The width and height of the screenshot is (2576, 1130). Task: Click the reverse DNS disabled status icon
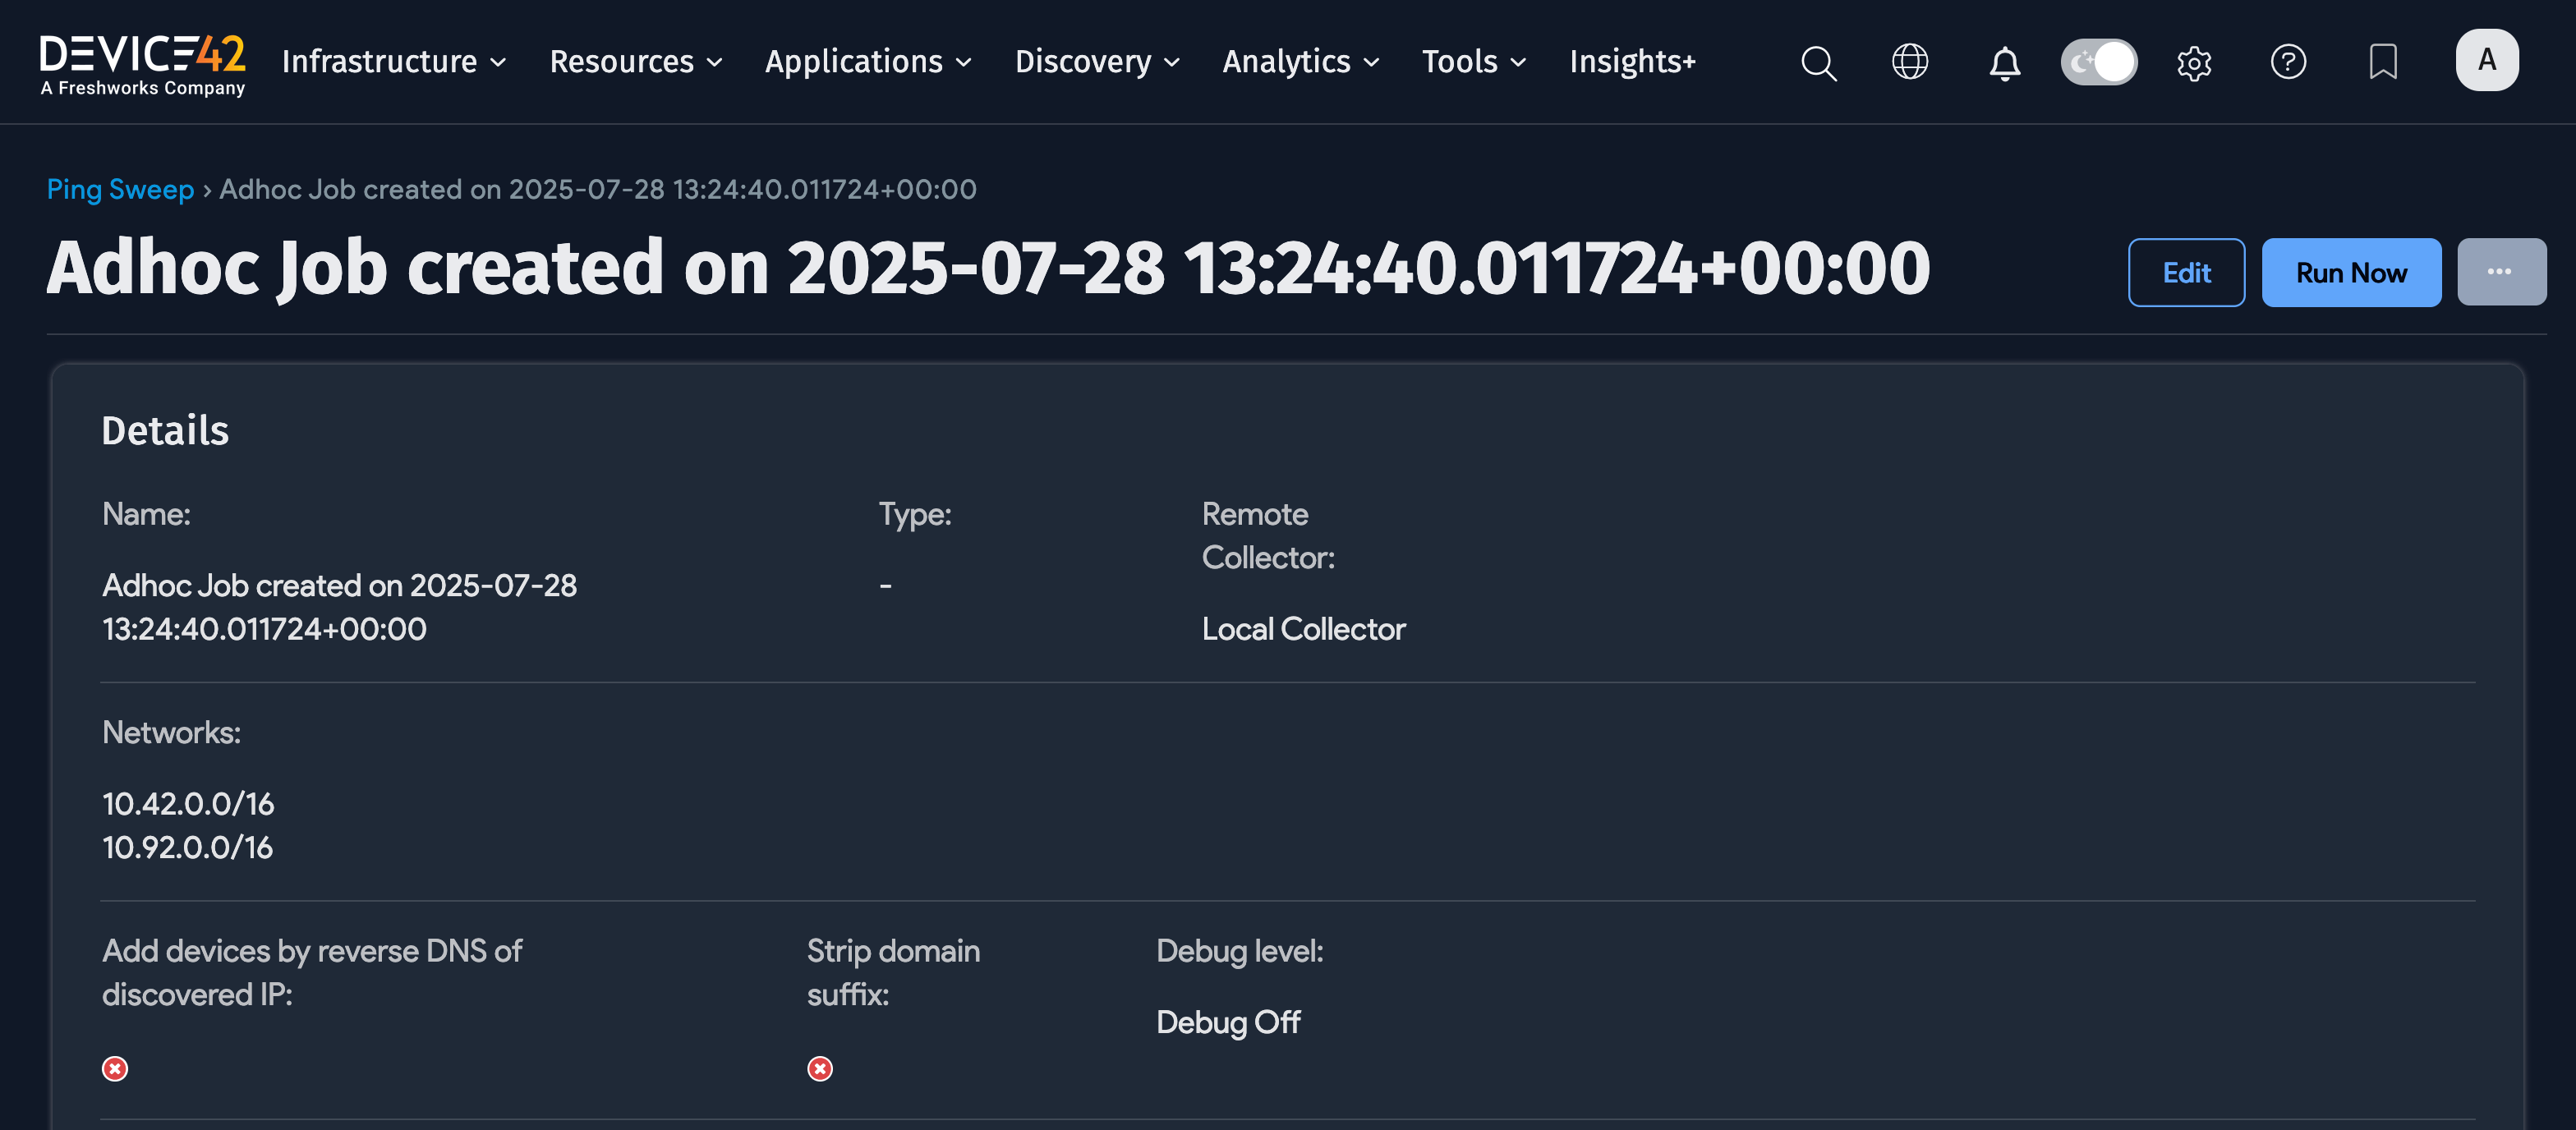click(115, 1069)
